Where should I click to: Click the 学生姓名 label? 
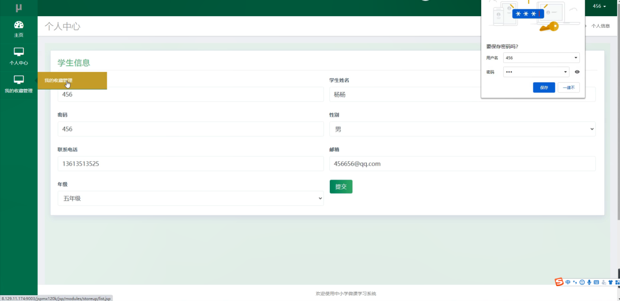(339, 80)
